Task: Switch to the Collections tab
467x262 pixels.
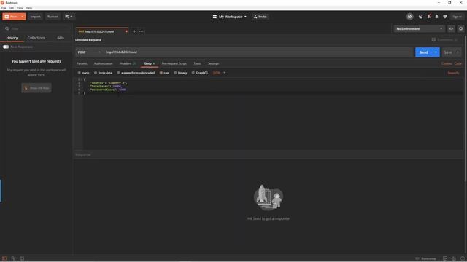Action: click(x=36, y=38)
